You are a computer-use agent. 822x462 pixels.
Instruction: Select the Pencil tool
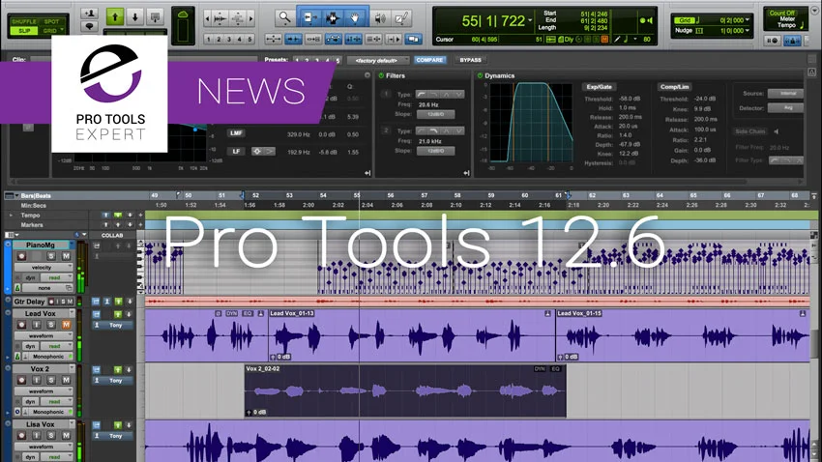tap(401, 19)
